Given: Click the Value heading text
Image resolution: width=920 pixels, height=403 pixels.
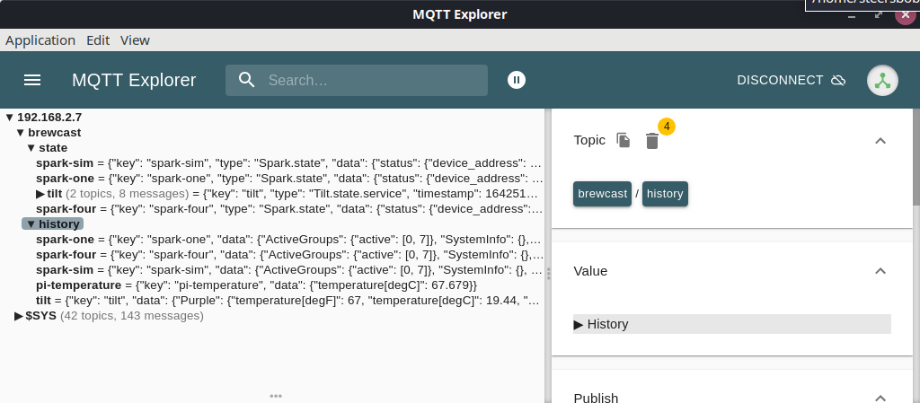Looking at the screenshot, I should 590,271.
